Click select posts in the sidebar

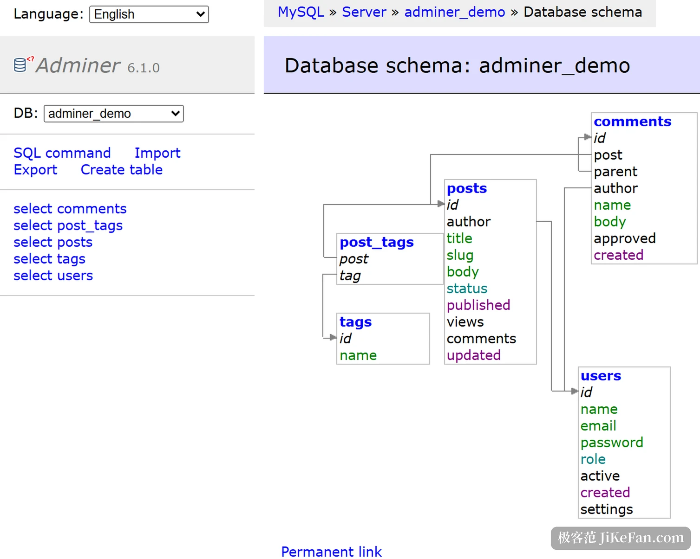53,242
